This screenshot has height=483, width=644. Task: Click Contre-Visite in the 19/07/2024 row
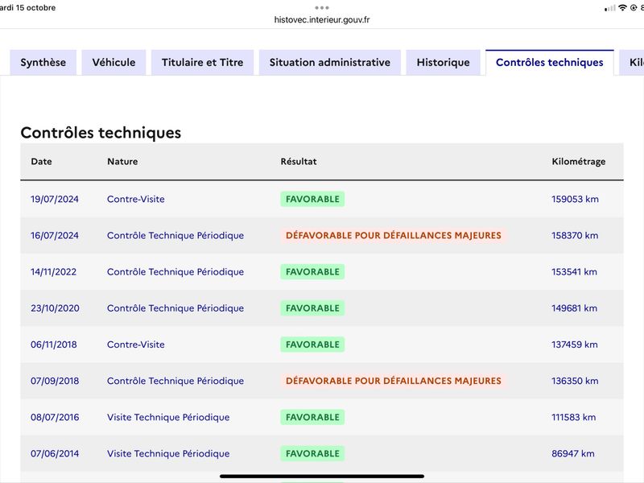pyautogui.click(x=136, y=199)
